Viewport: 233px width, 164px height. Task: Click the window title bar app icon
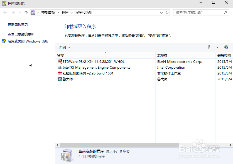[x=4, y=3]
